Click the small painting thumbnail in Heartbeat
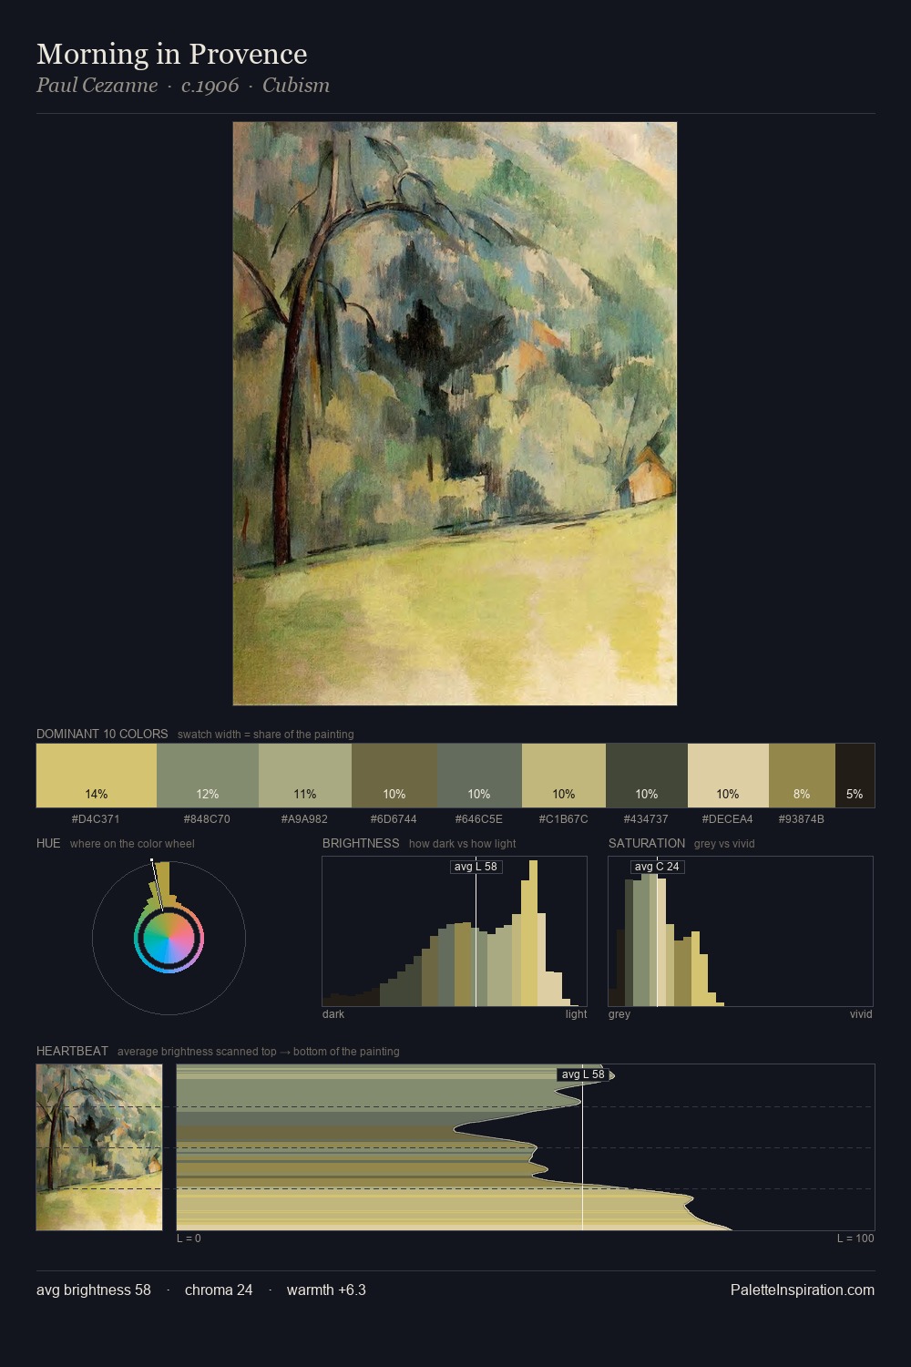The width and height of the screenshot is (911, 1367). 99,1147
